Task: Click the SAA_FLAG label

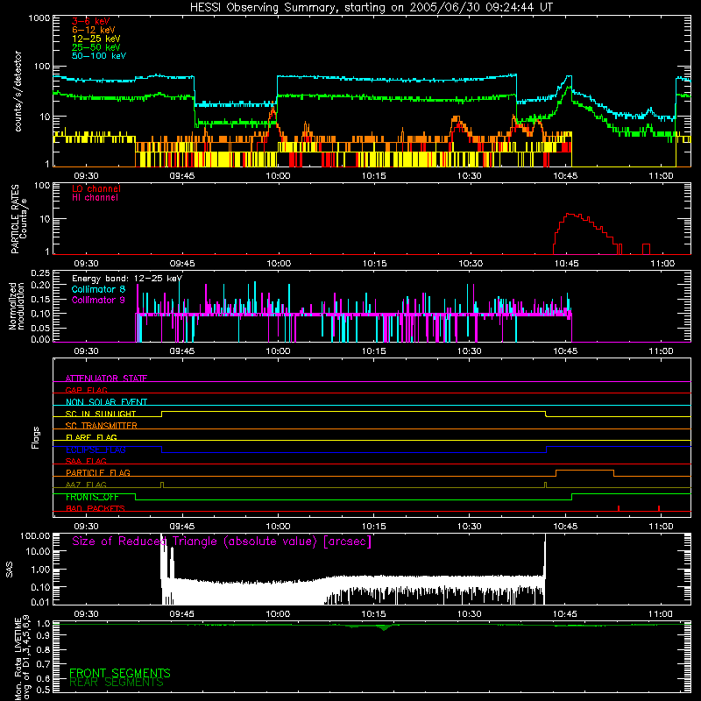Action: coord(86,461)
